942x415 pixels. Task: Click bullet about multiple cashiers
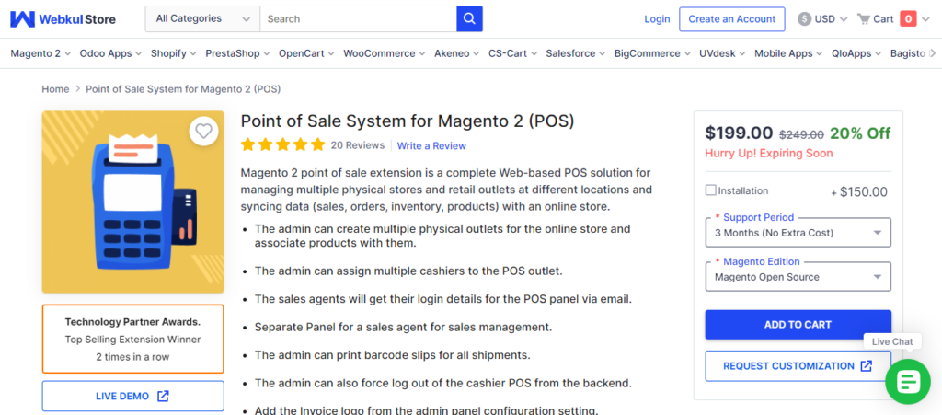point(408,271)
